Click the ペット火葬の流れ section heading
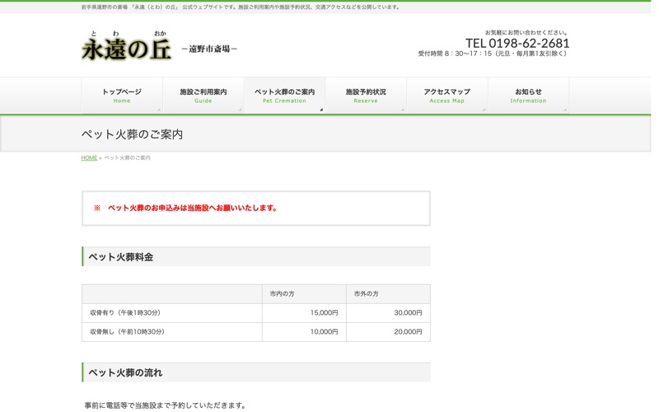Viewport: 659px width, 412px height. pos(125,372)
